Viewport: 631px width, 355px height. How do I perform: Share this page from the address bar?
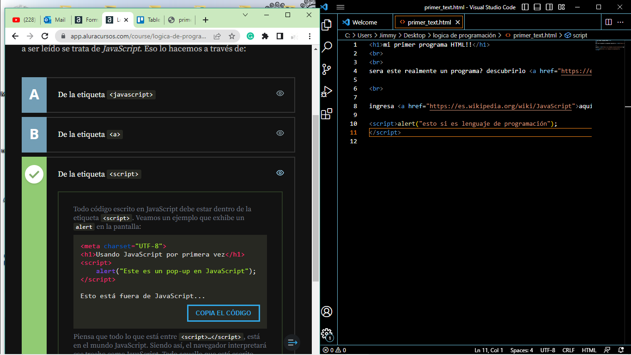217,36
